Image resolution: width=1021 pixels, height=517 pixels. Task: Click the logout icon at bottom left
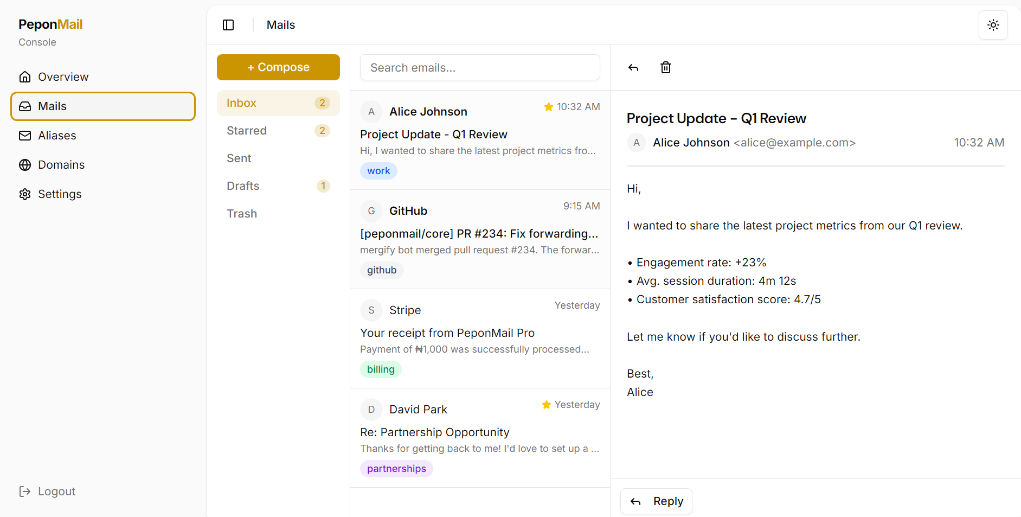25,491
